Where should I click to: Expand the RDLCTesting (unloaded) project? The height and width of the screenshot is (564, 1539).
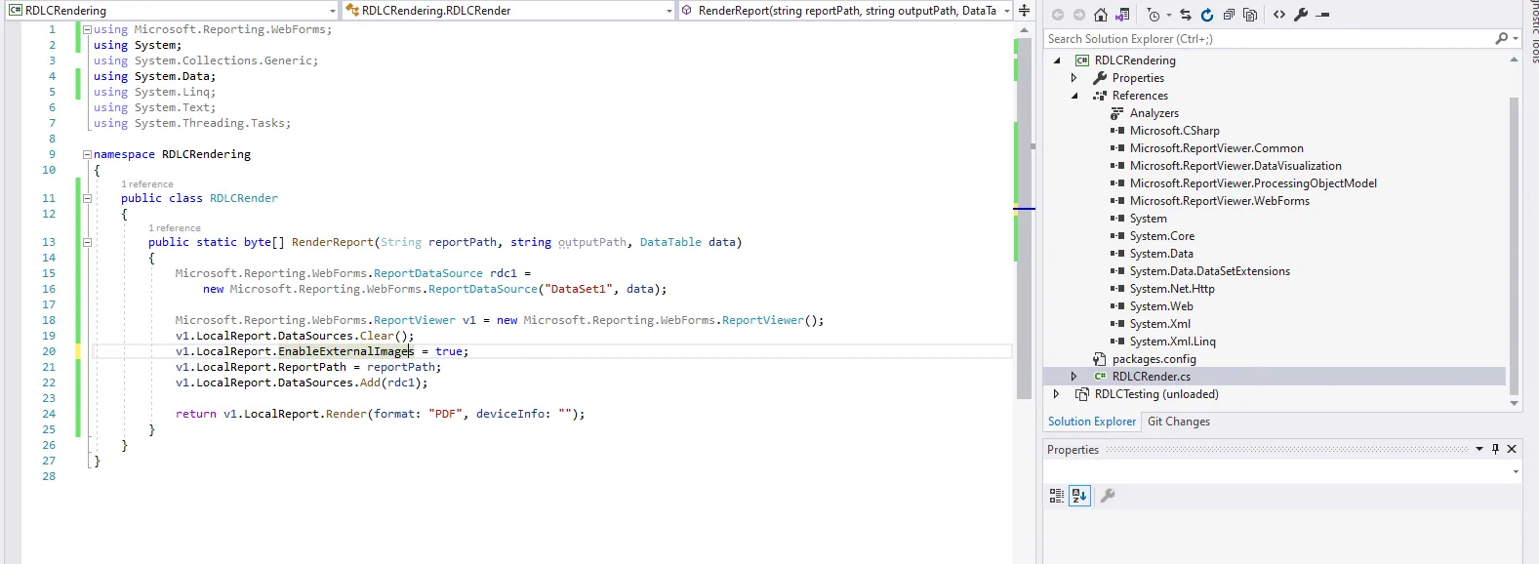click(1057, 394)
